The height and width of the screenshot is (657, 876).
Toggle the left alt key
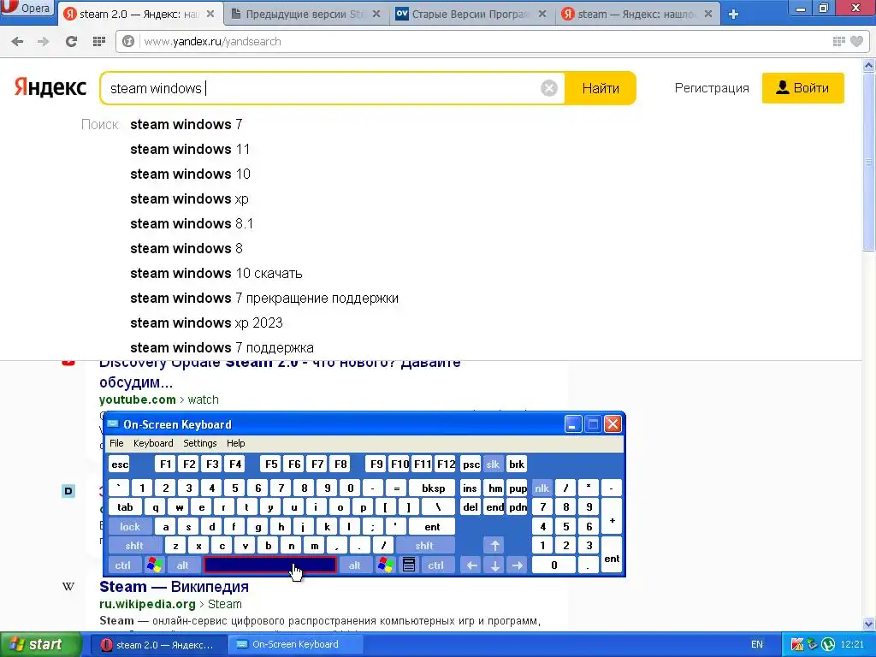(183, 565)
